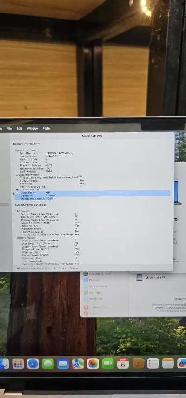The width and height of the screenshot is (186, 398).
Task: Open Freeform app in the Dock
Action: (x=182, y=363)
